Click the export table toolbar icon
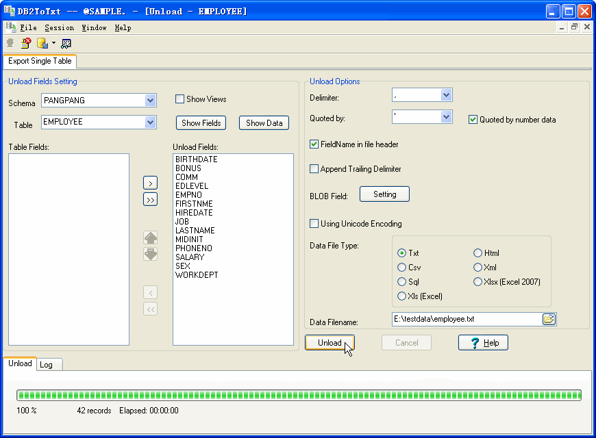596x438 pixels. coord(42,43)
